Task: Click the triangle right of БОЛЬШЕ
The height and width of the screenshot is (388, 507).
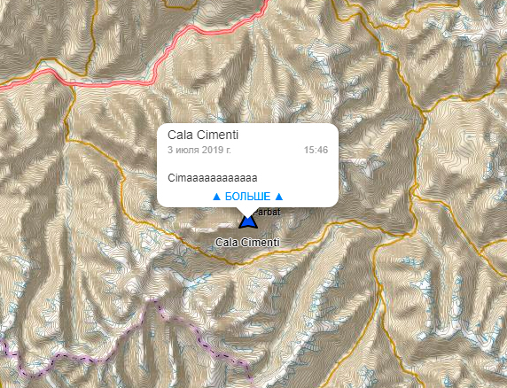Action: click(x=279, y=197)
